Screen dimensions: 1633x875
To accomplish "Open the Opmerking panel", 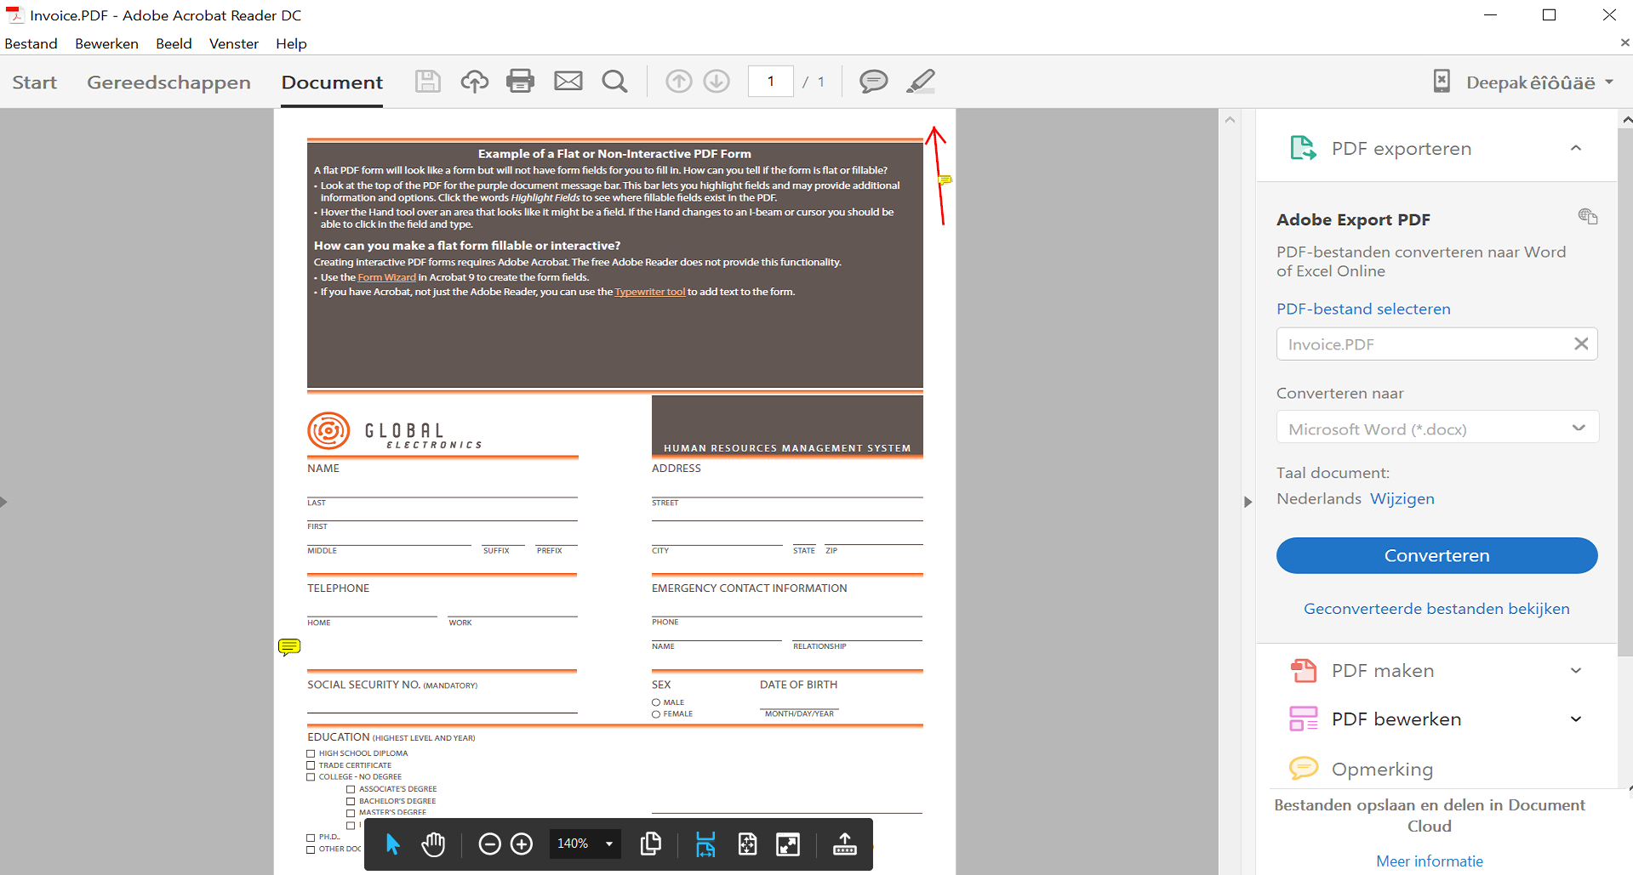I will pyautogui.click(x=1382, y=768).
